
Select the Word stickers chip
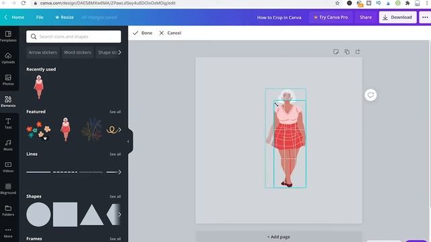point(77,52)
